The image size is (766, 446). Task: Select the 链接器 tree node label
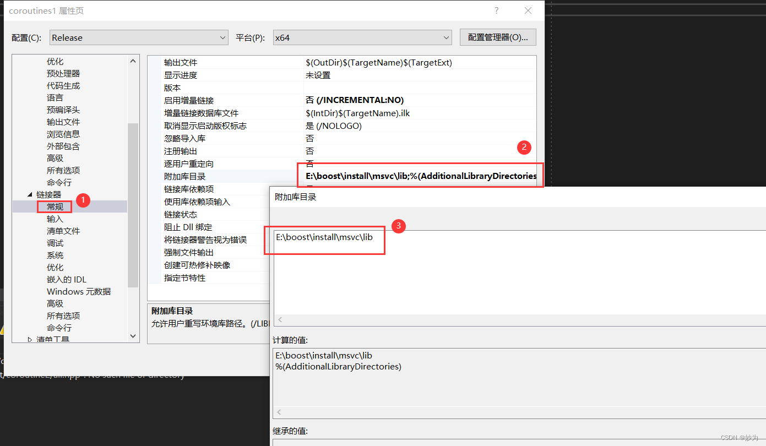pos(49,194)
